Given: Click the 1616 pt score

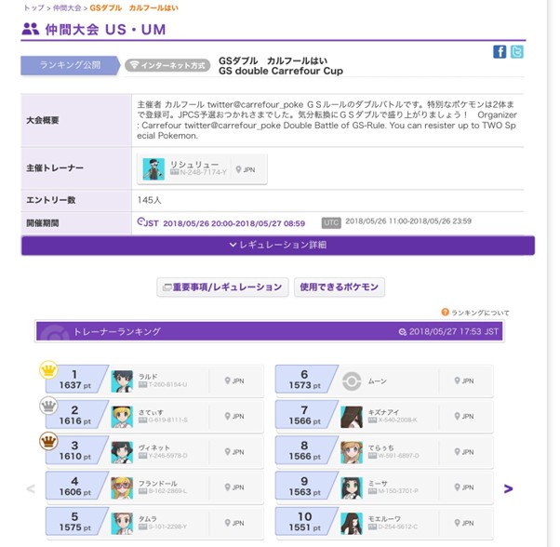Looking at the screenshot, I should tap(75, 421).
